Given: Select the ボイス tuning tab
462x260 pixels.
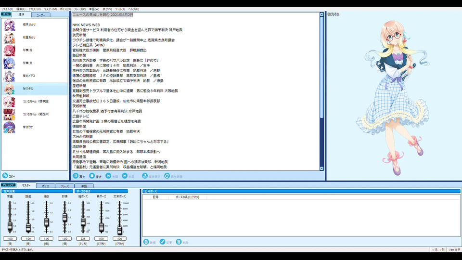Looking at the screenshot, I should pyautogui.click(x=45, y=186).
